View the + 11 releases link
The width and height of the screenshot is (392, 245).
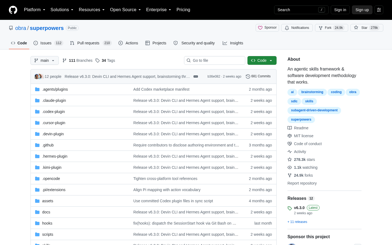[297, 222]
